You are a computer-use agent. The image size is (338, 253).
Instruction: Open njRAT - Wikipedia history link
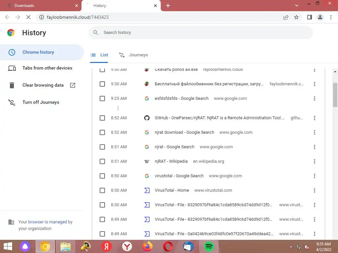click(171, 161)
